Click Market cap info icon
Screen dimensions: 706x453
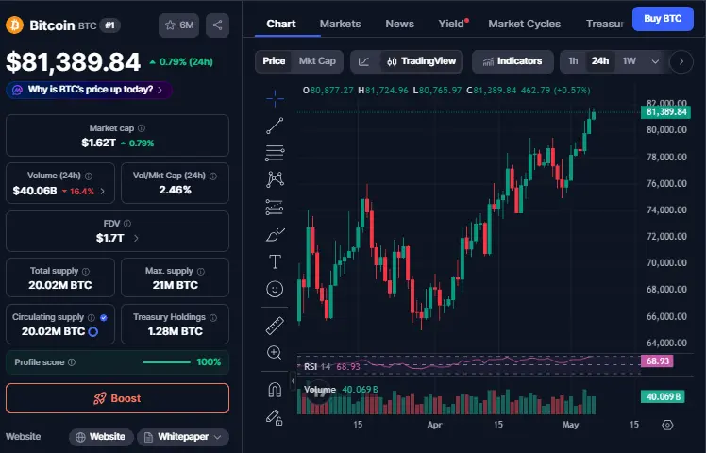(142, 128)
